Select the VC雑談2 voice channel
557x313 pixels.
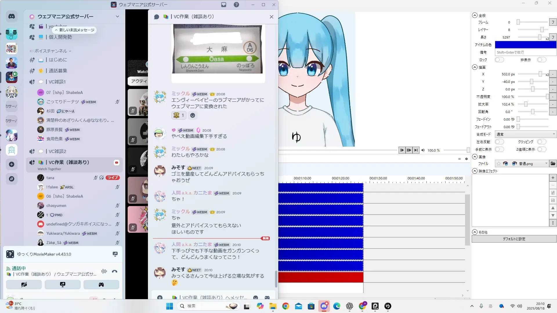(x=57, y=151)
